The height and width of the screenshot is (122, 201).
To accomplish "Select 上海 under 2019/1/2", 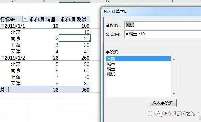I will pyautogui.click(x=16, y=77).
